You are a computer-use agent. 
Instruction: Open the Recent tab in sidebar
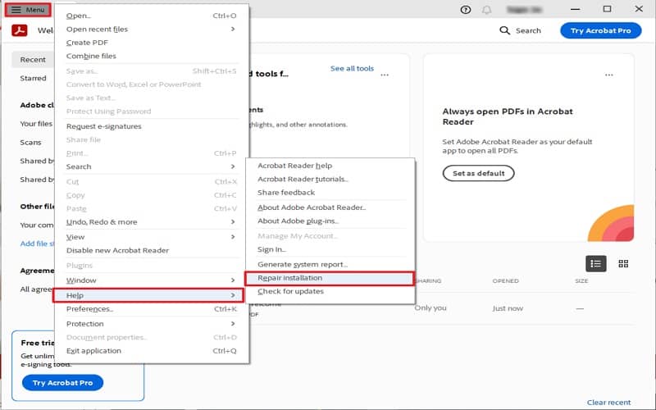click(x=33, y=60)
